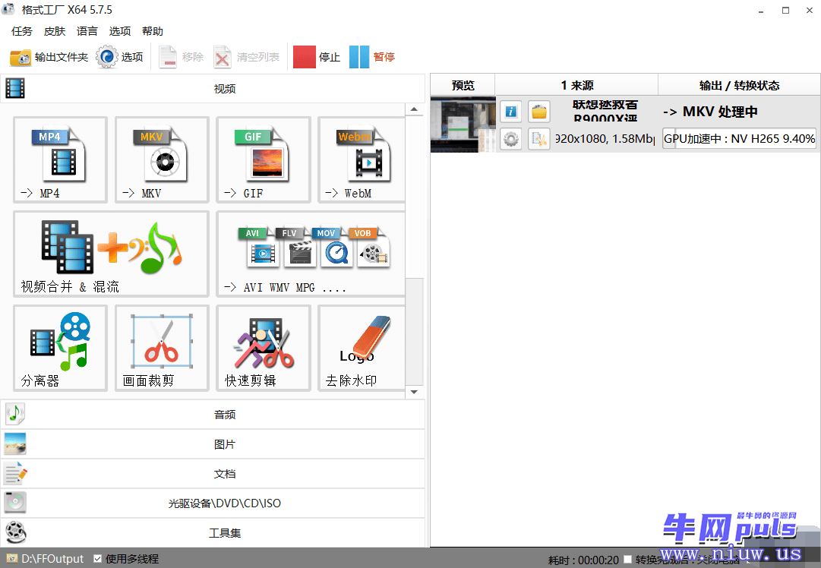Click the 1 来源 column header

point(576,85)
